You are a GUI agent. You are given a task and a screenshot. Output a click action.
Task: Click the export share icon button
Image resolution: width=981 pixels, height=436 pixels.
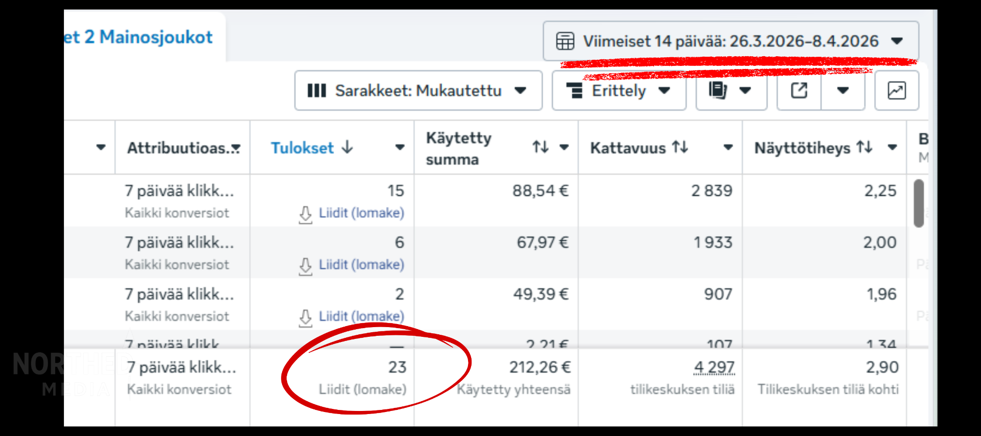[x=799, y=91]
